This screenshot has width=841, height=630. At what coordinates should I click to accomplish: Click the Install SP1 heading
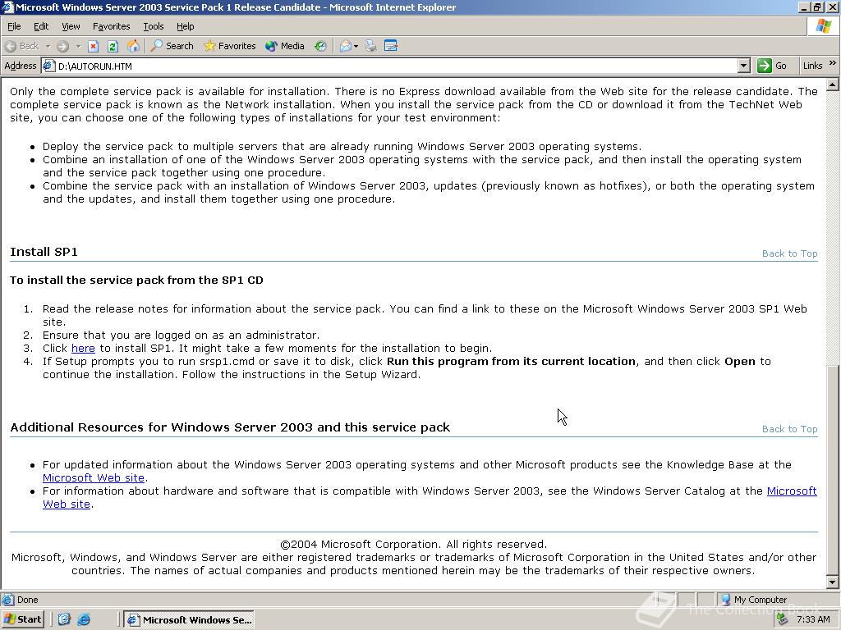44,252
